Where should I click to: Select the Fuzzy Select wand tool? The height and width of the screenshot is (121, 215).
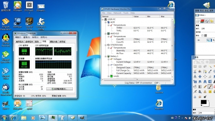pyautogui.click(x=210, y=67)
